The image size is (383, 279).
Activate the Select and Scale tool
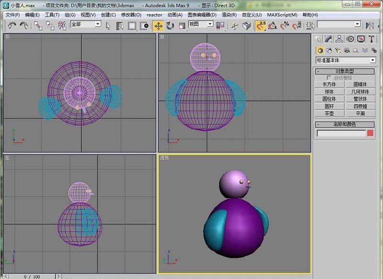(x=182, y=26)
